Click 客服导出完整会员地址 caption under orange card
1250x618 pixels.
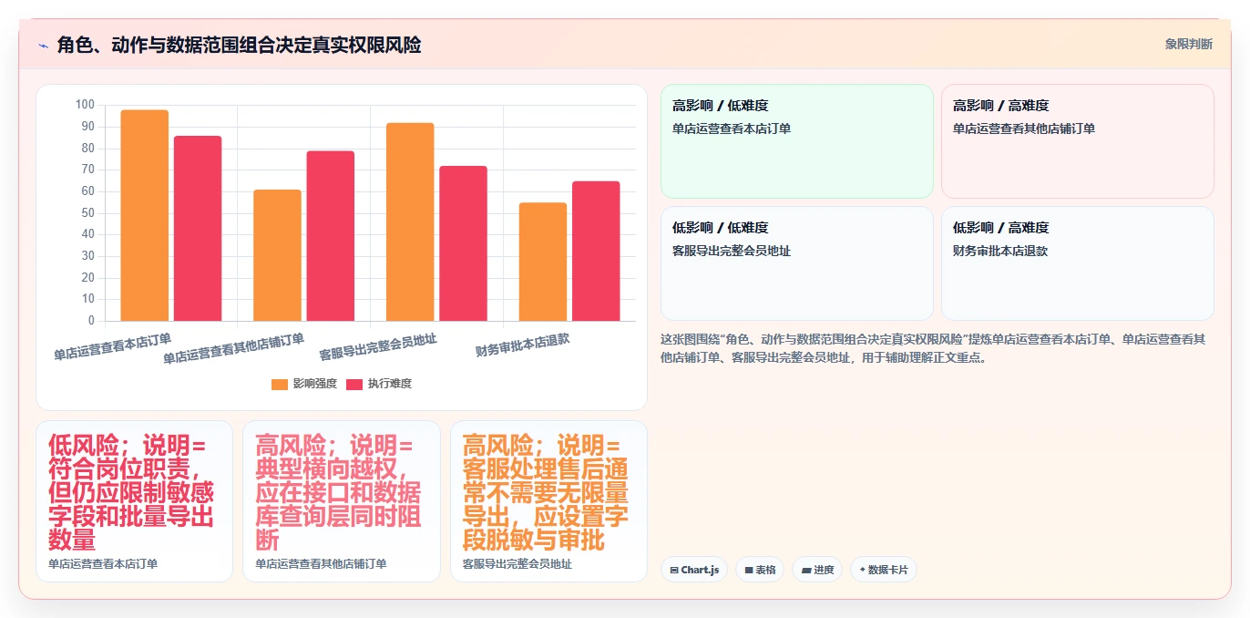517,564
